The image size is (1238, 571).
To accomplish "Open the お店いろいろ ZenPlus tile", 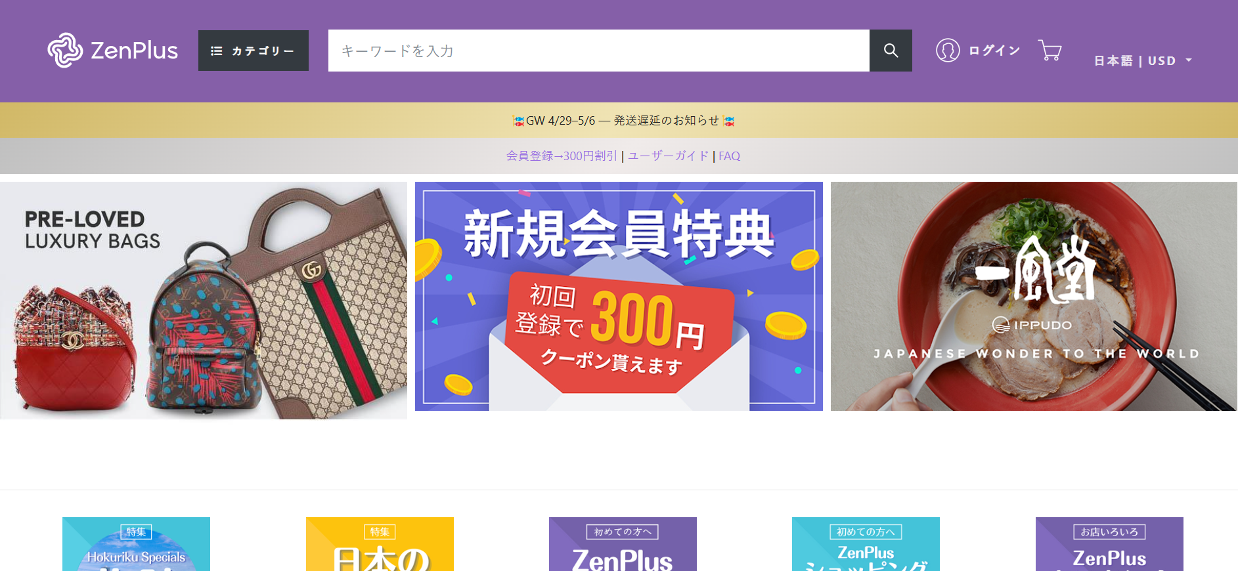I will point(1109,544).
